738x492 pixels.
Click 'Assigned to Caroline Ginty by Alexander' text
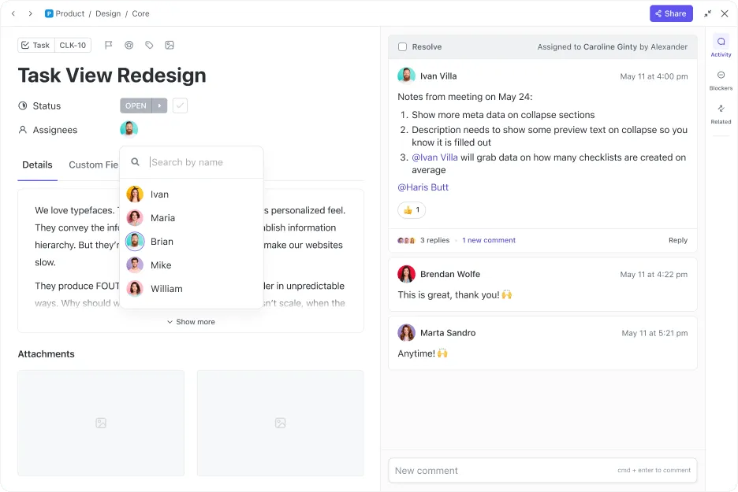(613, 46)
